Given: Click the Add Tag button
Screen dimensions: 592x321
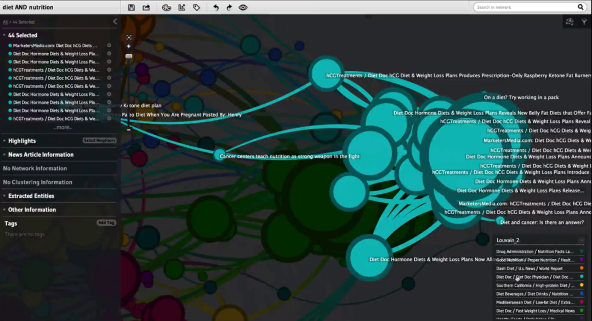Looking at the screenshot, I should coord(106,223).
